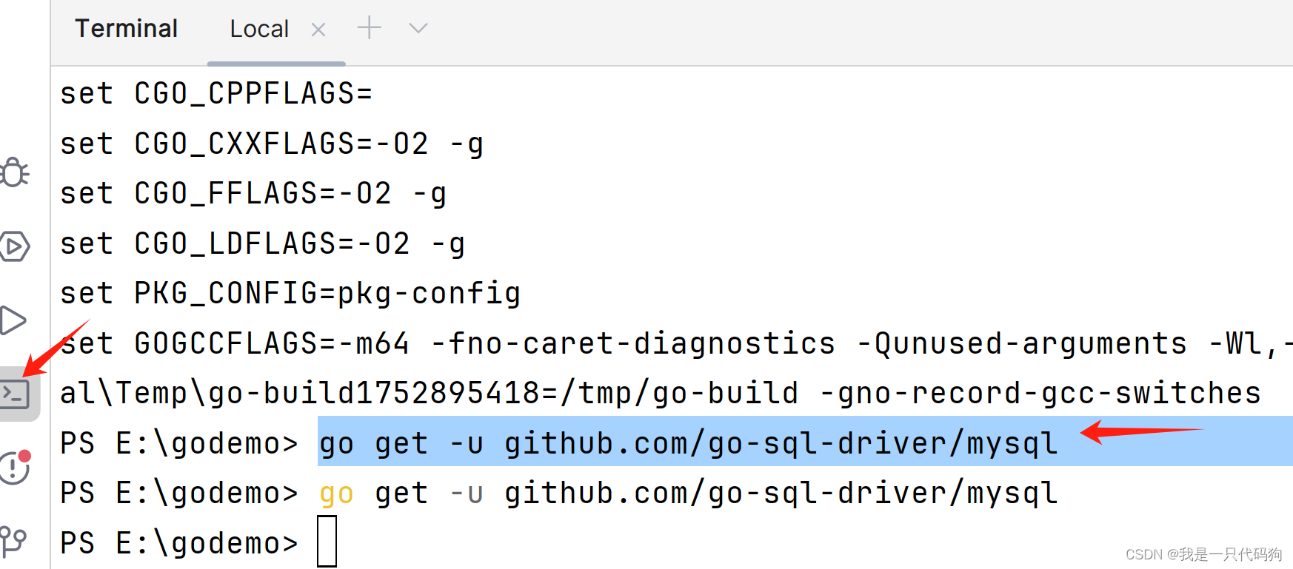Click the plus icon to add terminal session
The image size is (1293, 569).
[368, 27]
